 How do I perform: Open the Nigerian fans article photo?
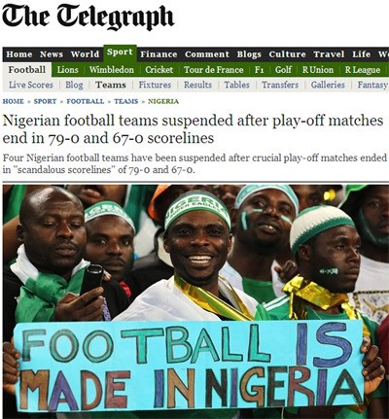click(x=195, y=300)
